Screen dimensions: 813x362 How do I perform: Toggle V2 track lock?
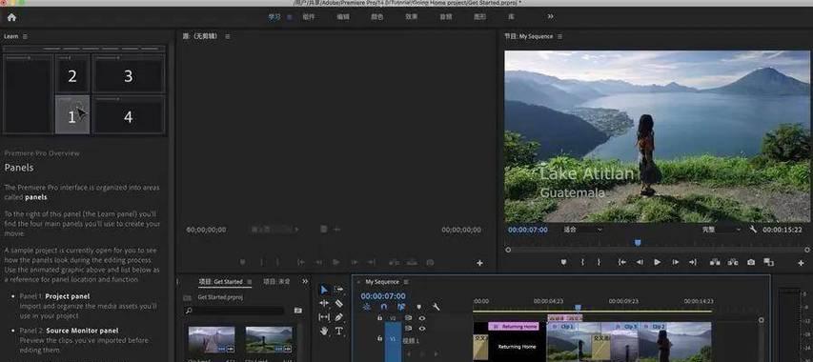(379, 318)
